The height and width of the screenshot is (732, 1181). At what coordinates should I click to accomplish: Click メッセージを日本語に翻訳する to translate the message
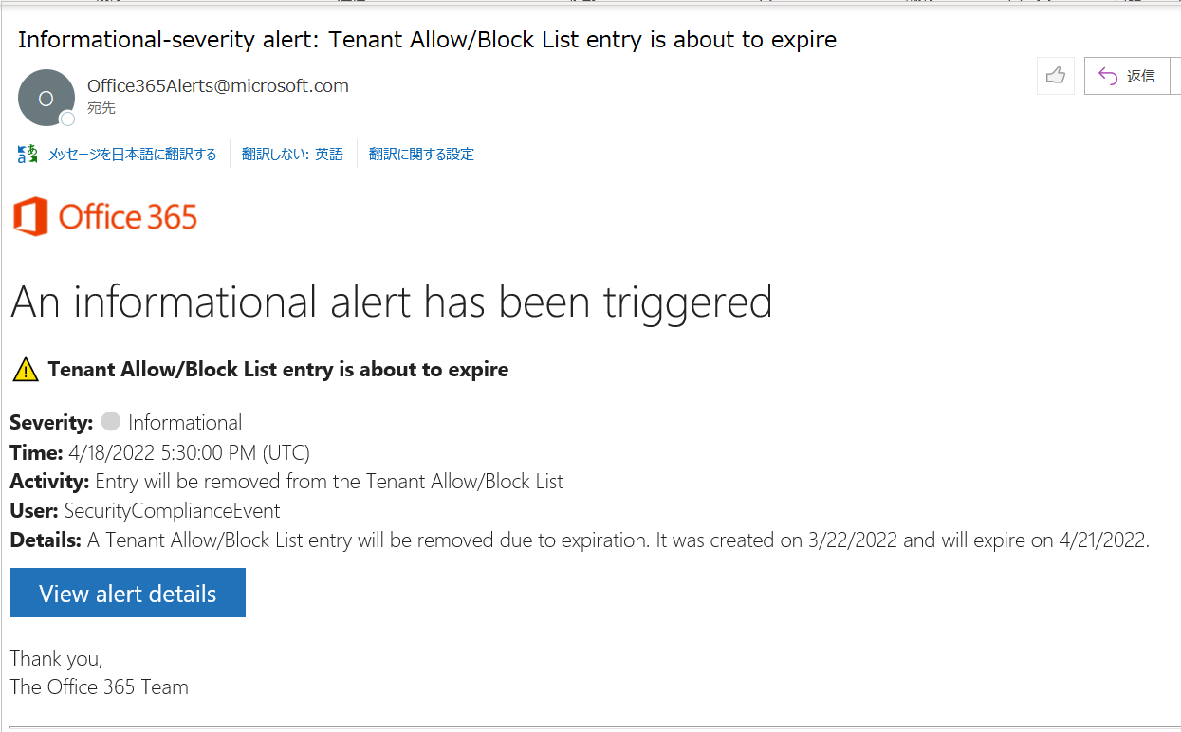coord(131,154)
